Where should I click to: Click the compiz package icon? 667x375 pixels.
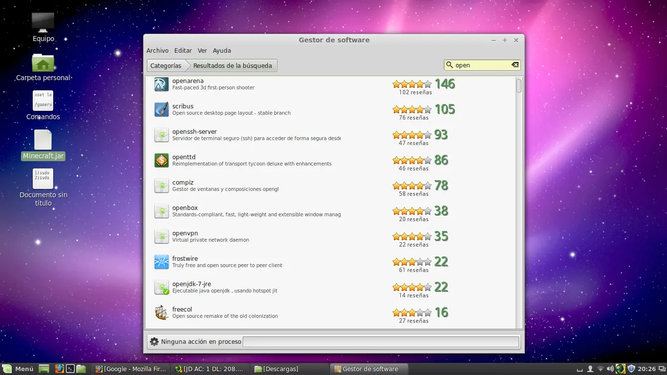[162, 186]
